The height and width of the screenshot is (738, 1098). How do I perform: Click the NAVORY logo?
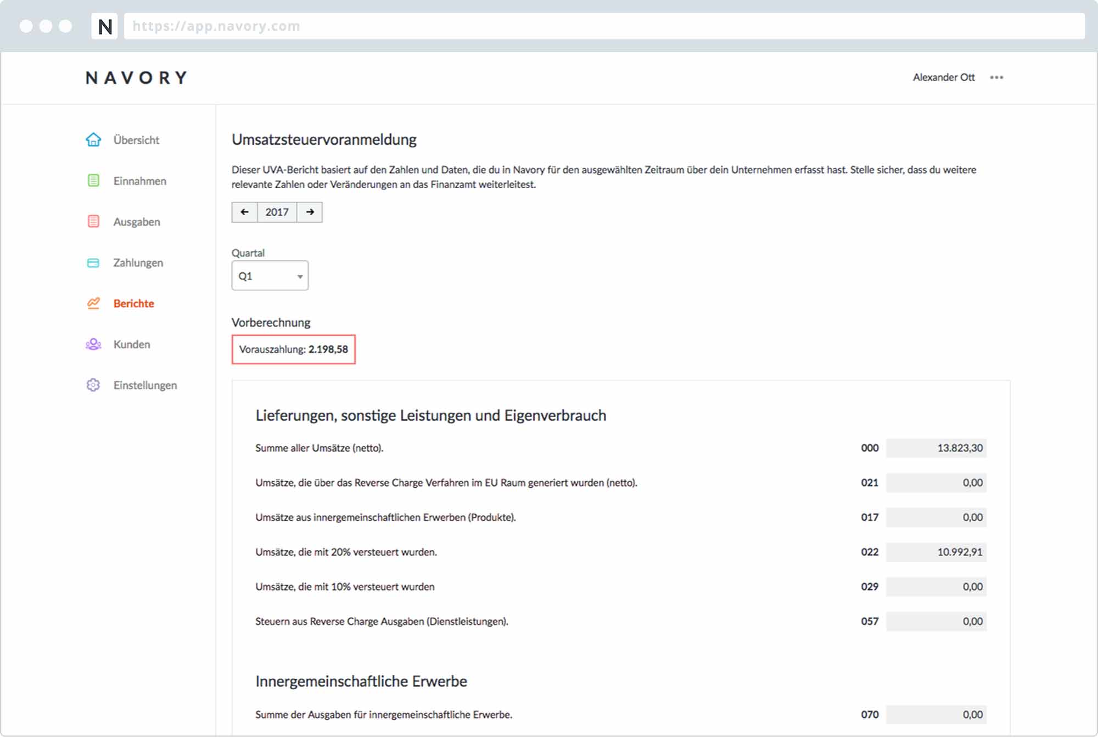click(137, 78)
